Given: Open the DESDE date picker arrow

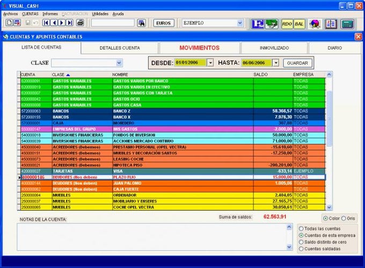Looking at the screenshot, I should [x=210, y=63].
